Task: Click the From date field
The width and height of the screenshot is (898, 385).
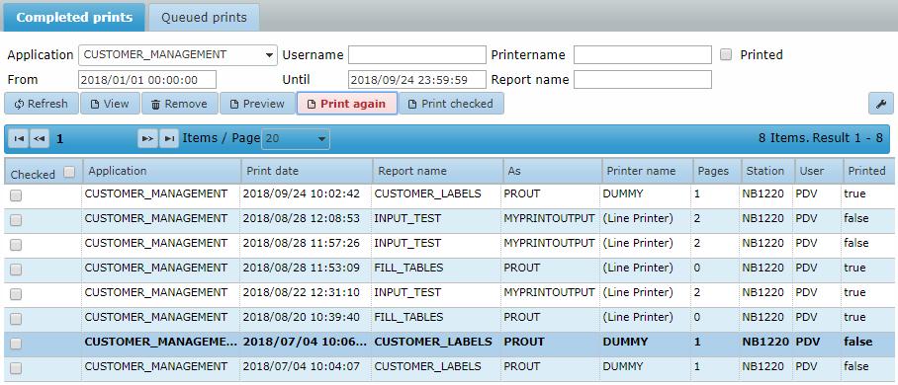Action: pos(147,80)
